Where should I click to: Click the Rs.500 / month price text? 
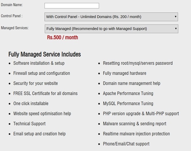(62, 37)
